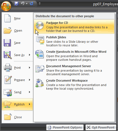
Task: Open the Undo history dropdown arrow
Action: (x=27, y=4)
